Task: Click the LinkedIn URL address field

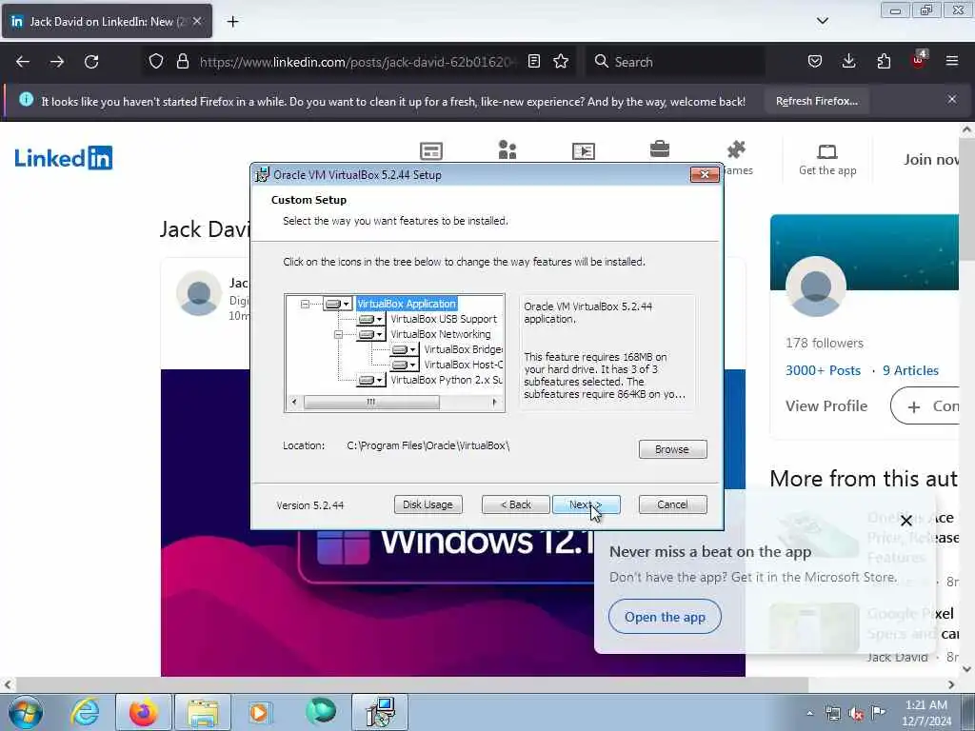Action: tap(358, 62)
